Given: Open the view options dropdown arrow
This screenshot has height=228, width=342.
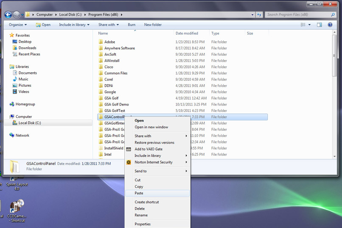Looking at the screenshot, I should tap(309, 25).
